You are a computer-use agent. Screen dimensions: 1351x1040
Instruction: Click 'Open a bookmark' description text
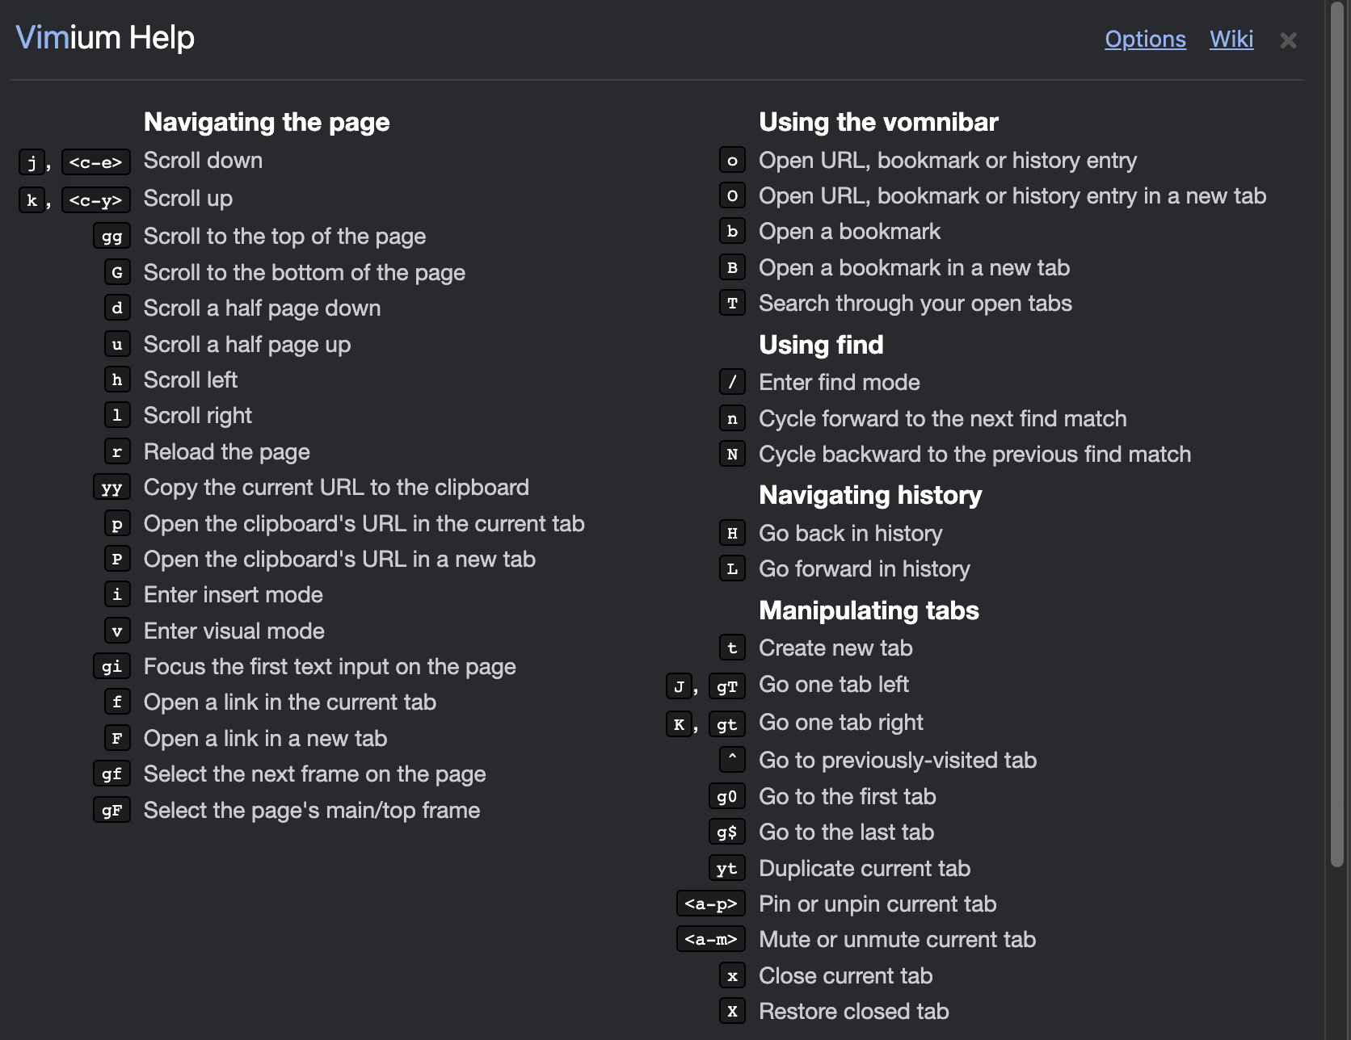coord(849,232)
